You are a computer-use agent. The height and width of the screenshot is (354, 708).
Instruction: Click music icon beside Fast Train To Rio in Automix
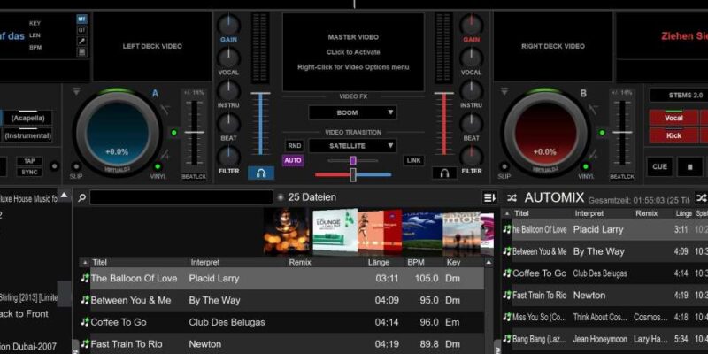[x=507, y=296]
